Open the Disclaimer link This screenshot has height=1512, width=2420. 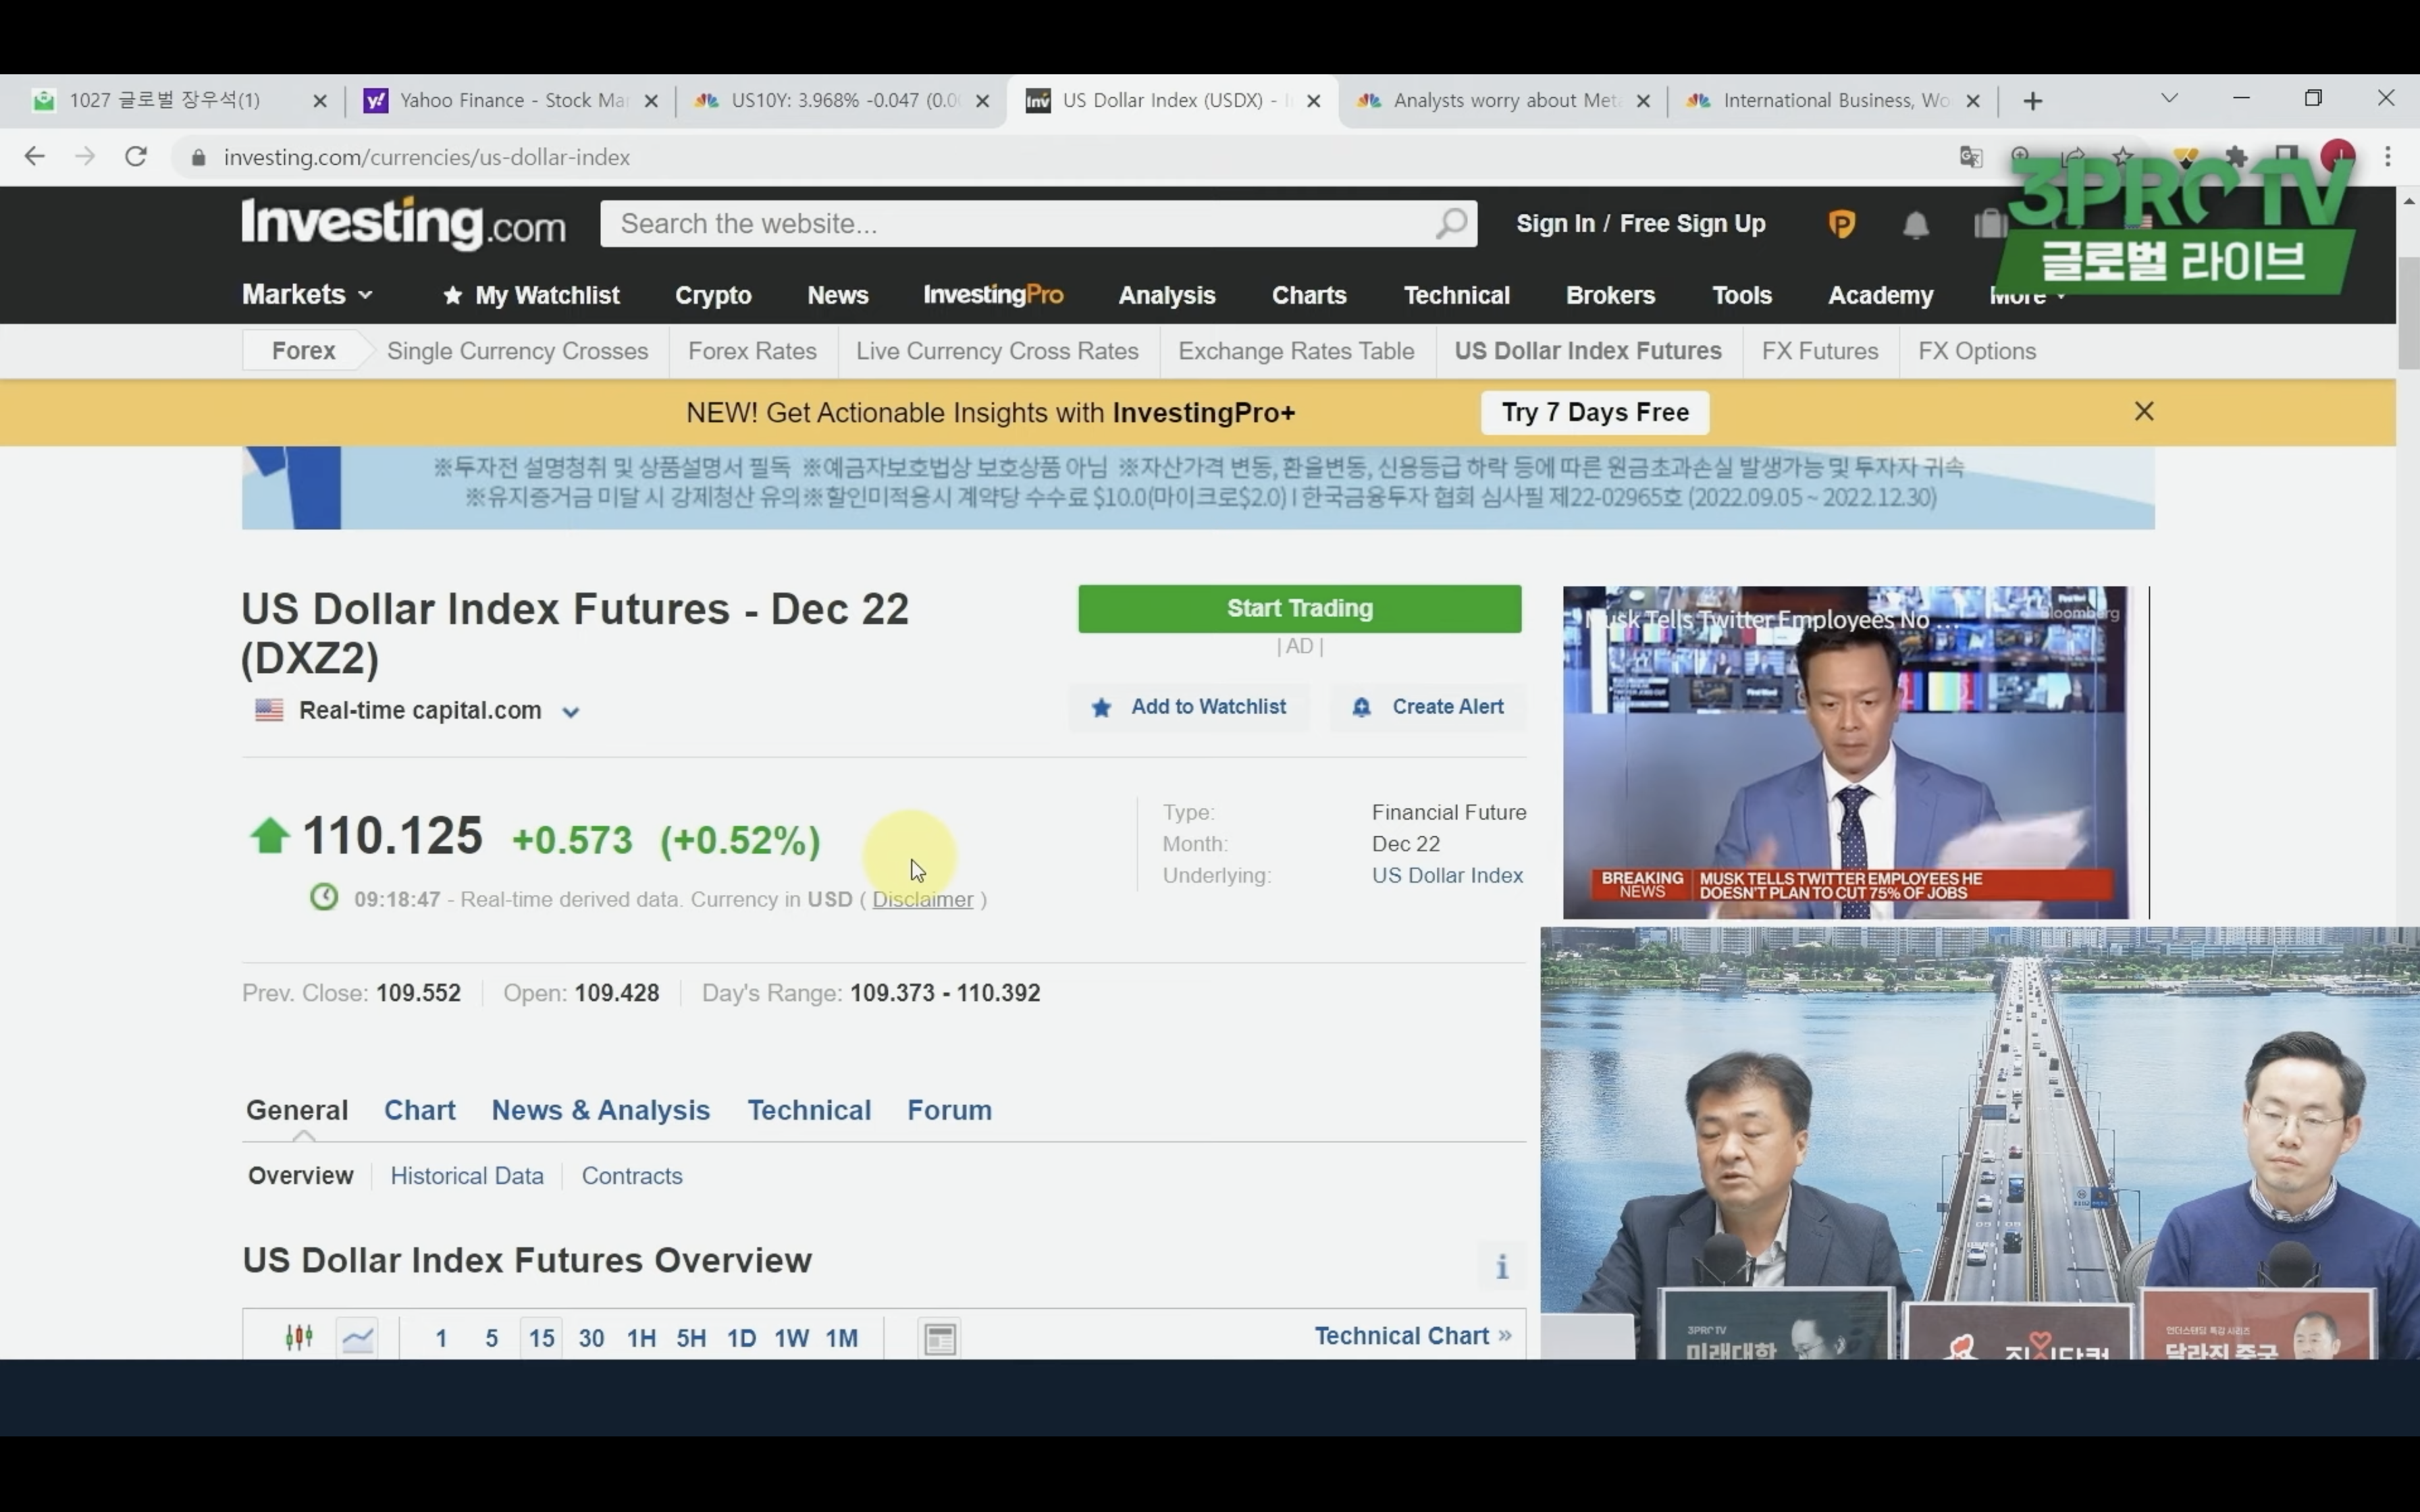(x=922, y=899)
